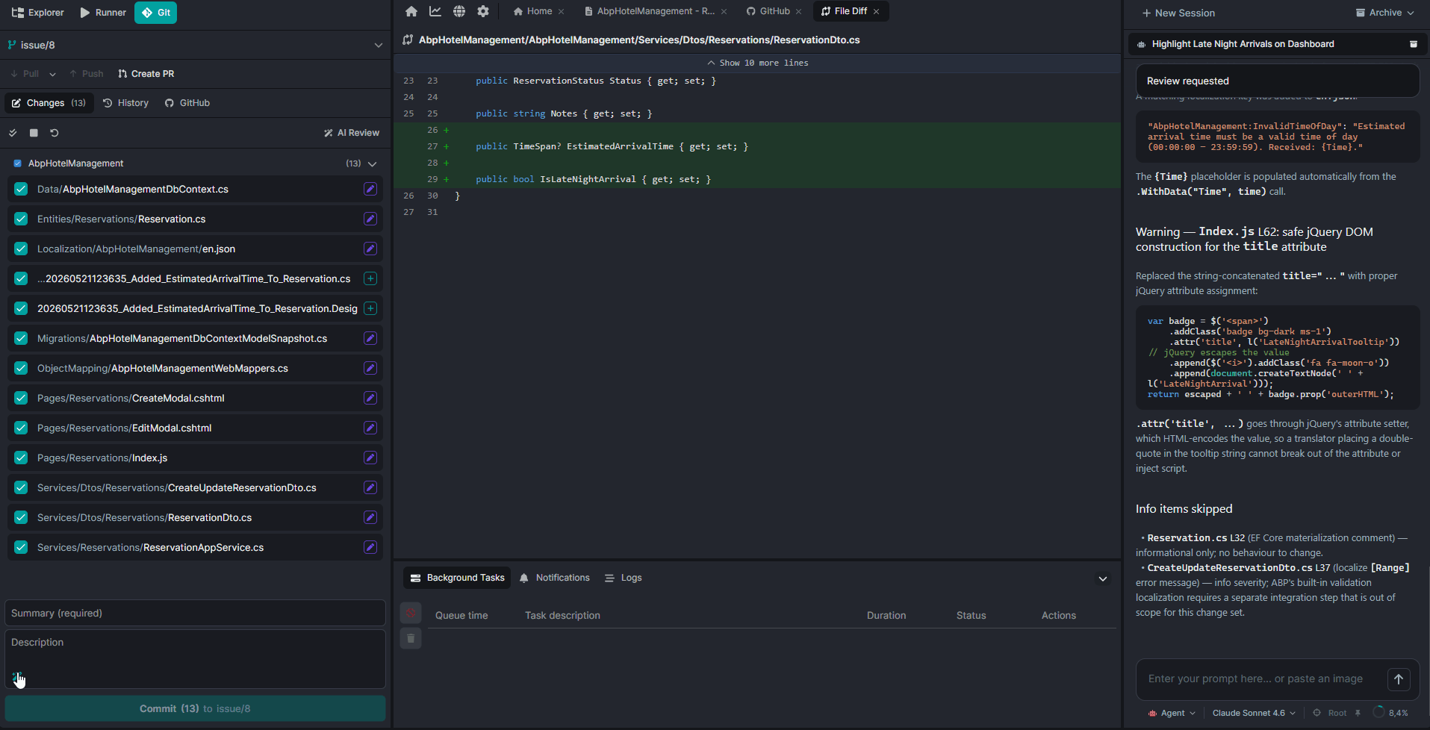The height and width of the screenshot is (730, 1430).
Task: Uncheck ObjectMapping WebMappers.cs checkbox
Action: tap(21, 368)
